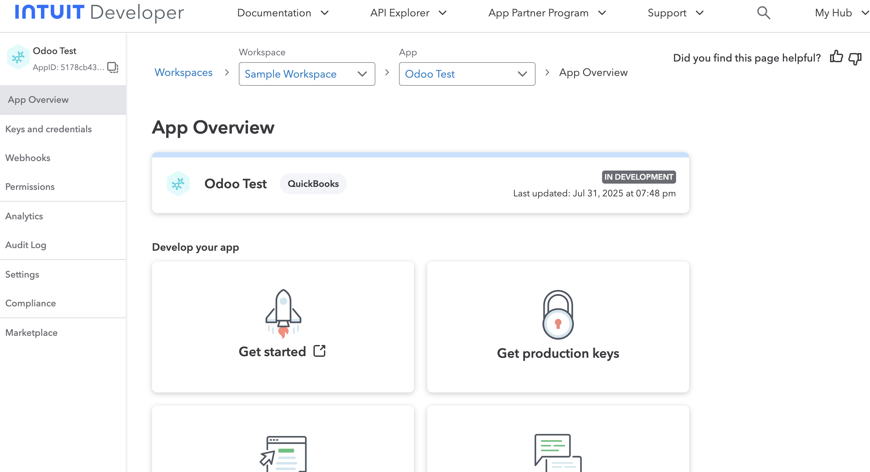Open the My Hub dropdown
This screenshot has height=472, width=870.
[842, 13]
